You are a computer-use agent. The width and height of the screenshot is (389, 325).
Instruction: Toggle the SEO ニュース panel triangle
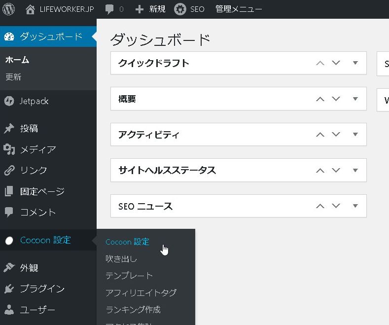355,206
